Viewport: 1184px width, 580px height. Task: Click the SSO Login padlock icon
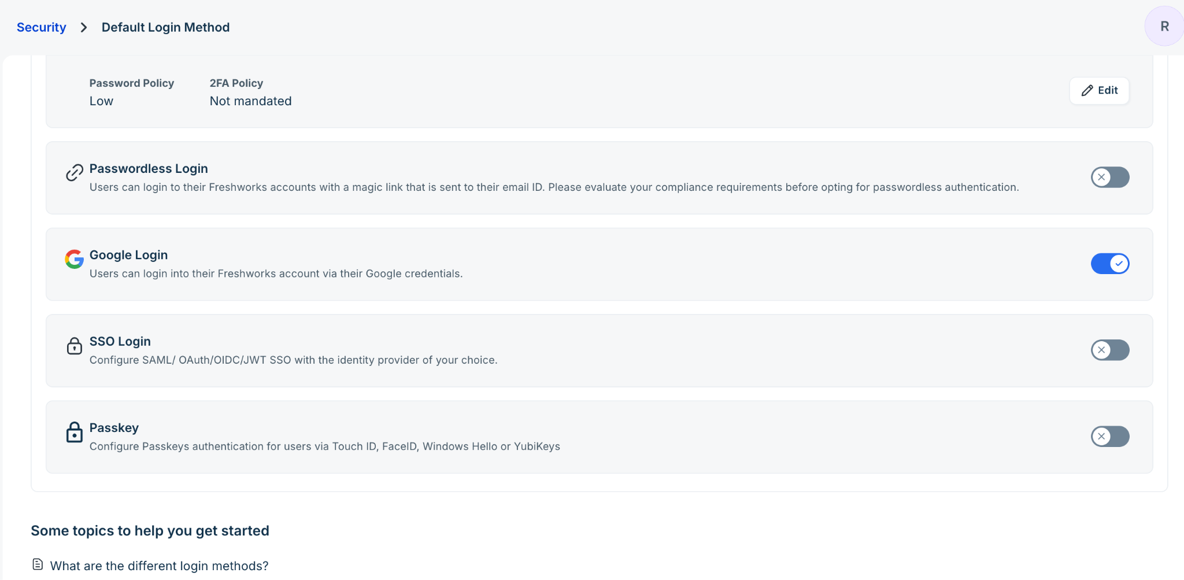[74, 346]
